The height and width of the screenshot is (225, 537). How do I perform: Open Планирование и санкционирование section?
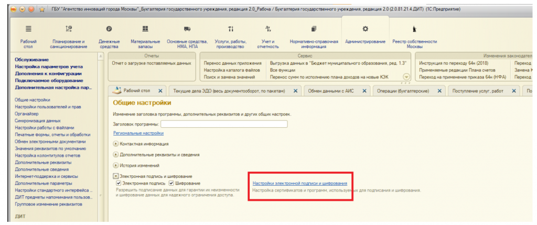[68, 29]
